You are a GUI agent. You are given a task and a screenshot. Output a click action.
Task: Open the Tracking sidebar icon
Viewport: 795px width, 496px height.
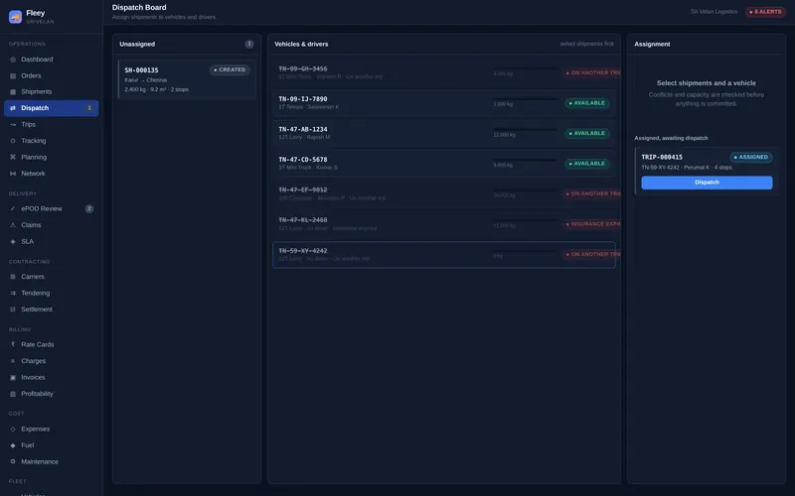coord(13,141)
